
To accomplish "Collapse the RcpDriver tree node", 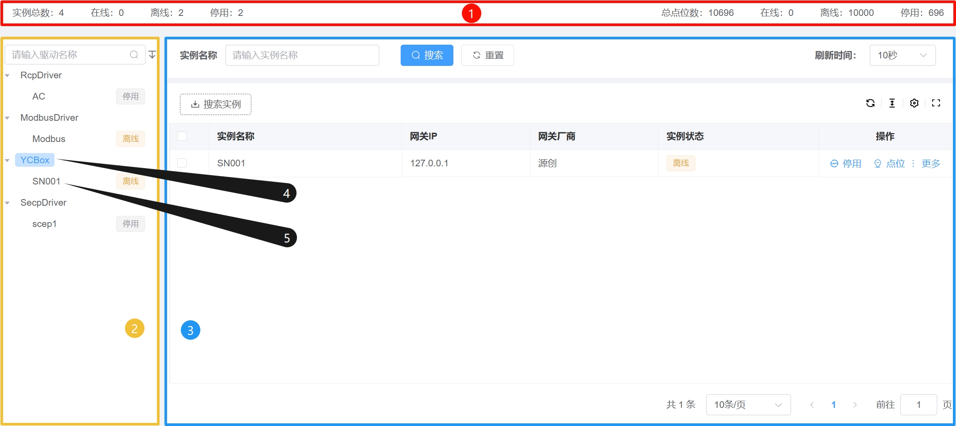I will click(8, 76).
